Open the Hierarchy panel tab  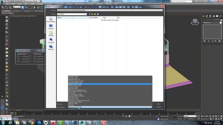pyautogui.click(x=210, y=16)
